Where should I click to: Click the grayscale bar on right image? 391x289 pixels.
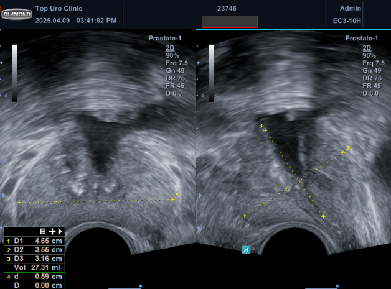coord(212,73)
